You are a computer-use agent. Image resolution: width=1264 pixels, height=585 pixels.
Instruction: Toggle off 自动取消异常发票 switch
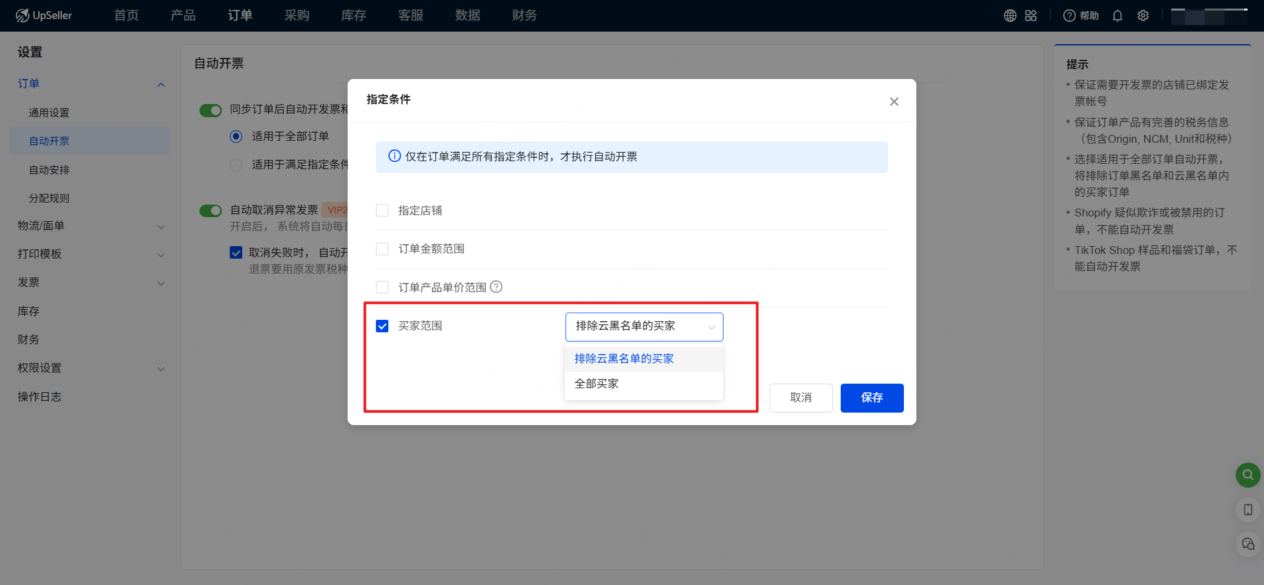click(x=211, y=211)
